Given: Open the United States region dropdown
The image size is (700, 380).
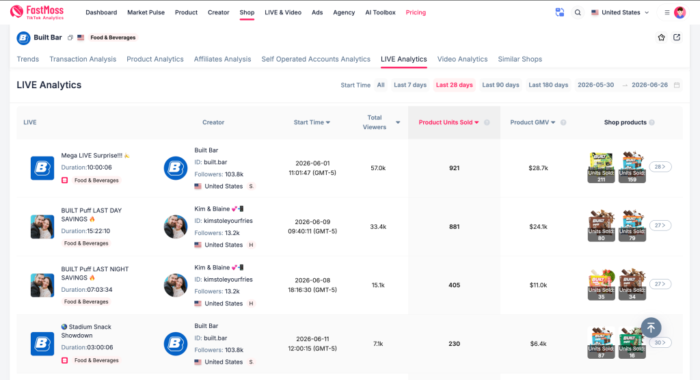Looking at the screenshot, I should pos(620,12).
